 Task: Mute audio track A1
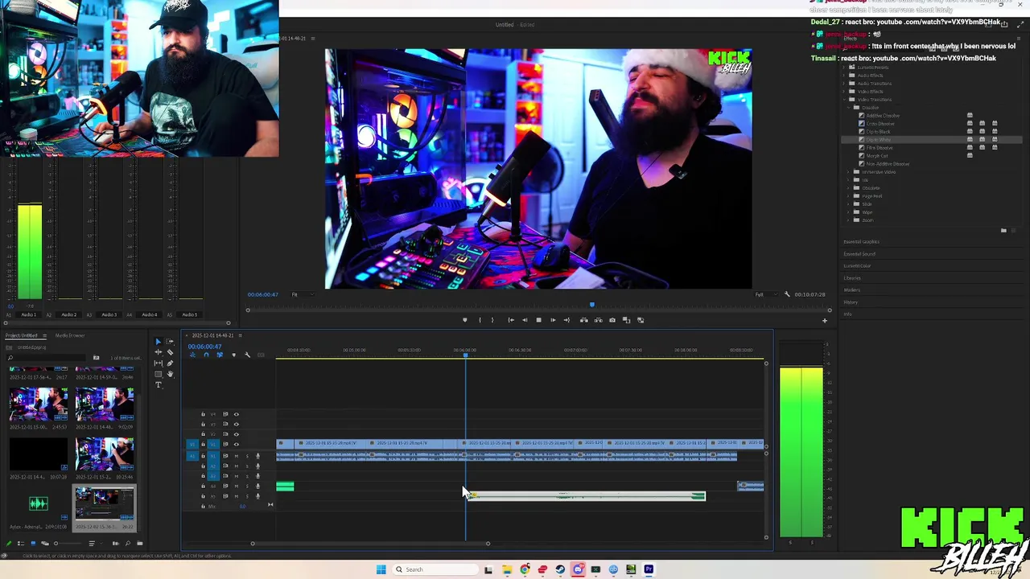coord(237,456)
